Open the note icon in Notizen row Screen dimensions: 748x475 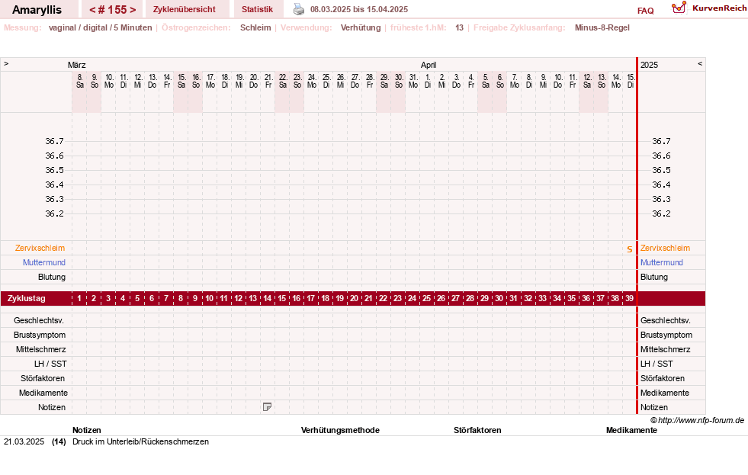(267, 407)
